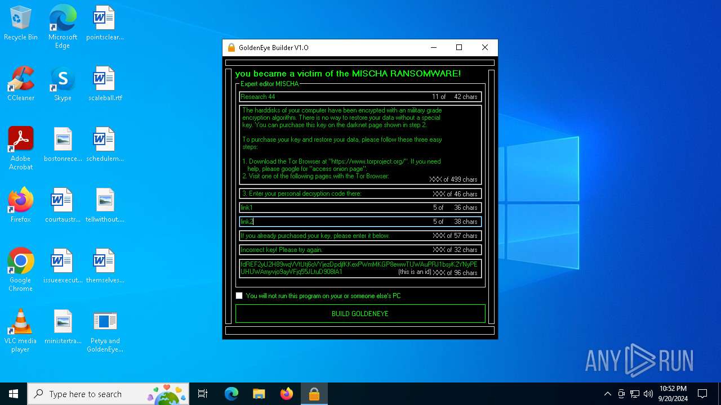
Task: Click the 'Enter your personal decryption code' field
Action: 360,193
